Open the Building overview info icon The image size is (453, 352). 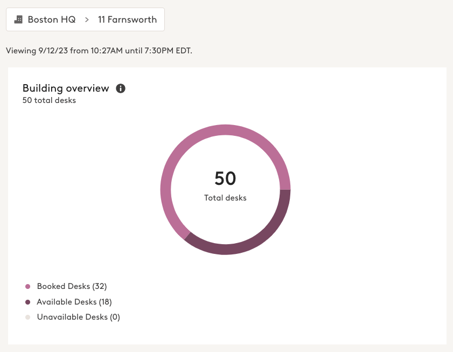(x=121, y=88)
